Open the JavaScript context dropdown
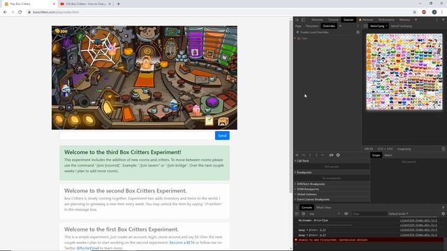 pos(324,214)
